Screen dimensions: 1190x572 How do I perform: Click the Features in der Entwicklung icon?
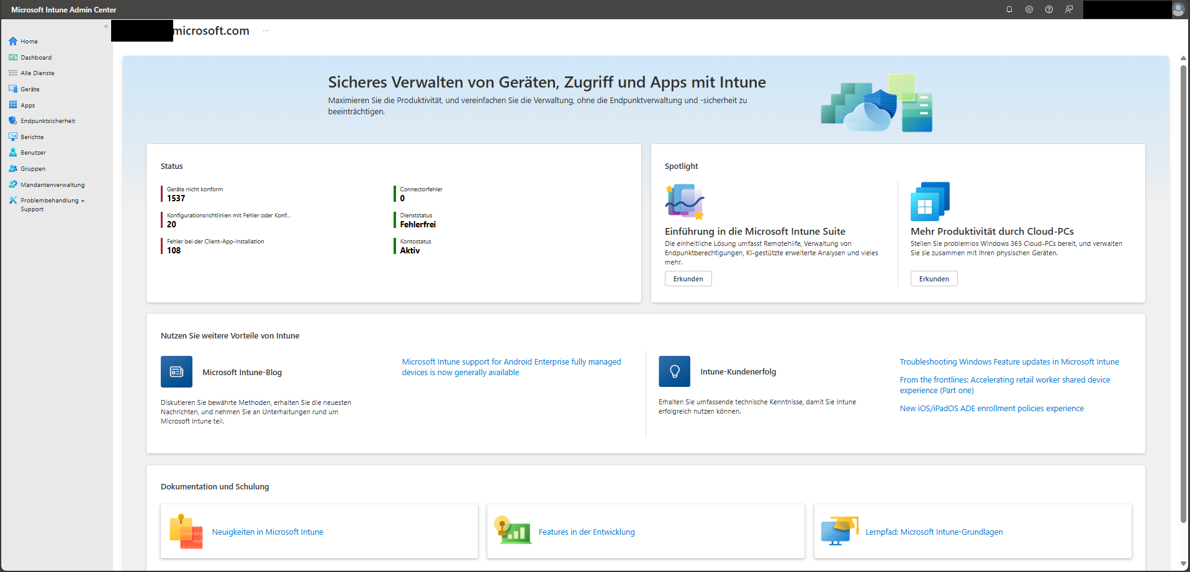(513, 530)
